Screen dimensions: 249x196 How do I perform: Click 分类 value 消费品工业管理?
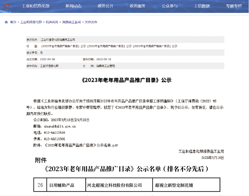106,66
